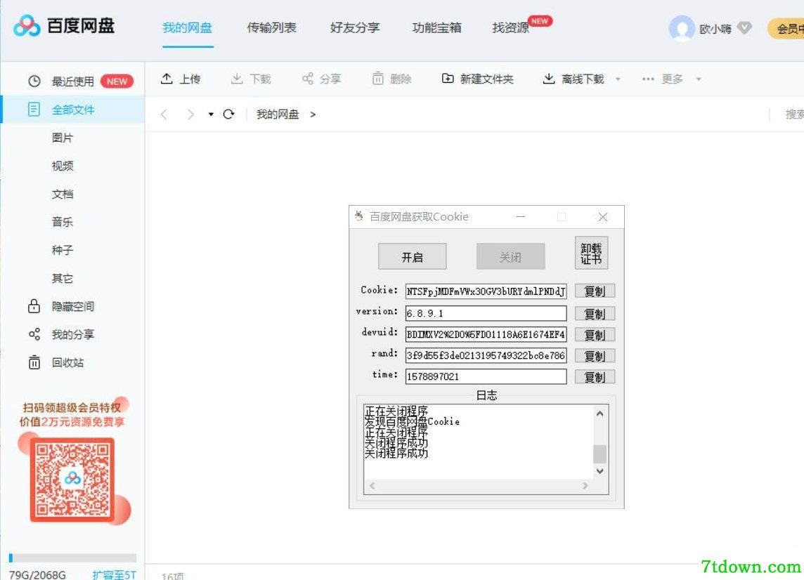The image size is (804, 580).
Task: Open the navigation history dropdown arrow
Action: pyautogui.click(x=211, y=114)
